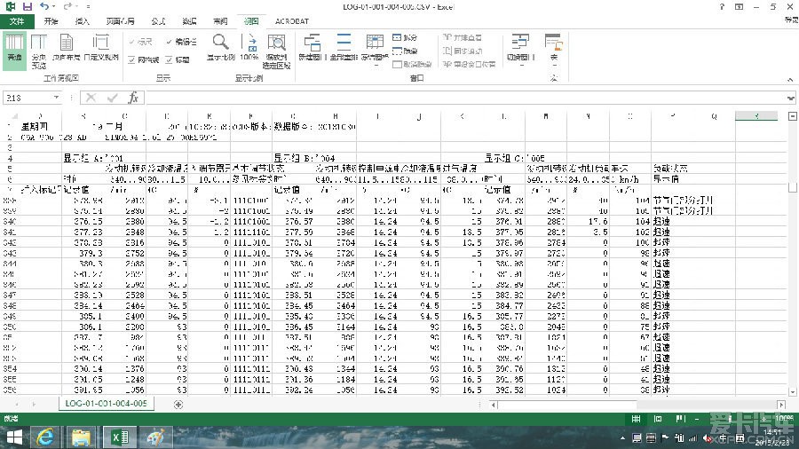Switch to the Home (开始) tab
The height and width of the screenshot is (449, 799).
coord(51,21)
